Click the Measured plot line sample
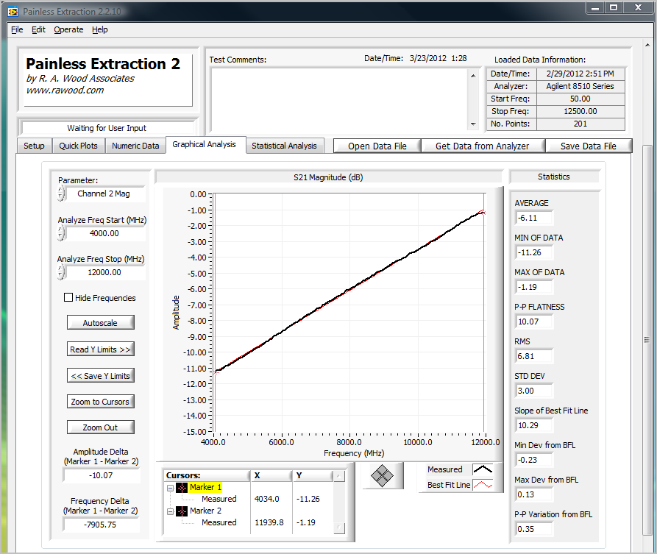 pos(483,469)
